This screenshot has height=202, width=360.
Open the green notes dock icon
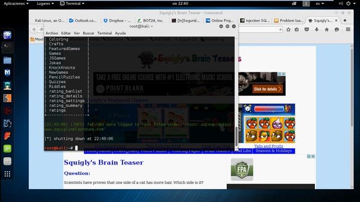[x=7, y=149]
